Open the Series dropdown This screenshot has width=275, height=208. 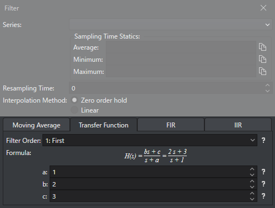click(x=171, y=24)
